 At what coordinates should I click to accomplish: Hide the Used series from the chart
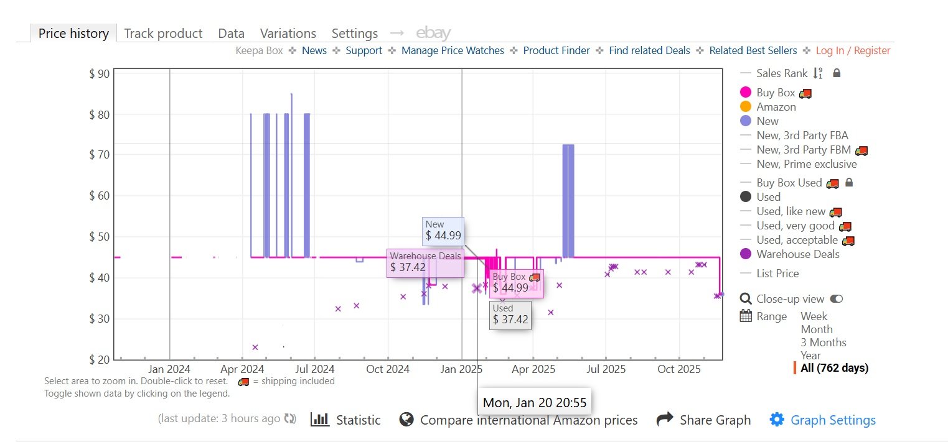click(769, 196)
